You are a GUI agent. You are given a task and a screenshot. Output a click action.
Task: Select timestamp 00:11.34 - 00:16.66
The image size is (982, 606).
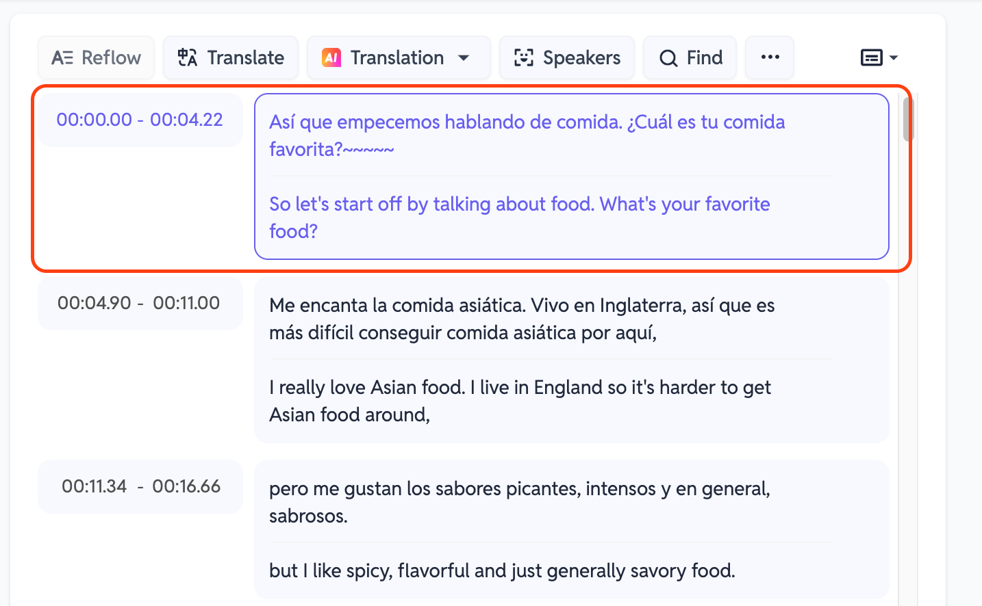[140, 486]
